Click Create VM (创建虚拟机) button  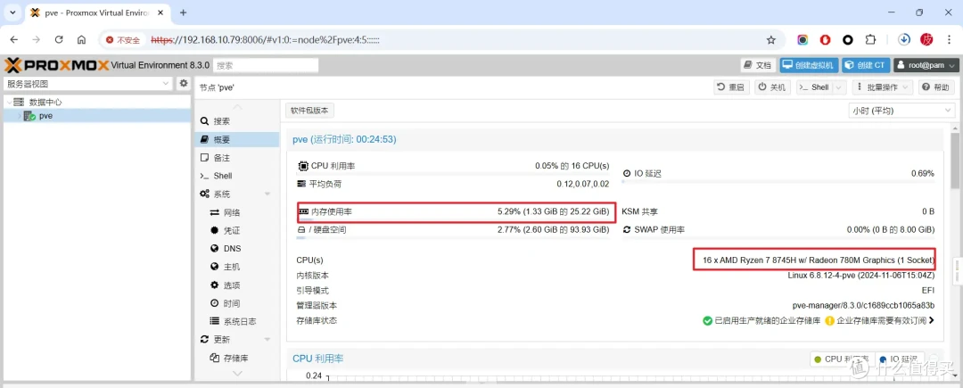pos(808,65)
